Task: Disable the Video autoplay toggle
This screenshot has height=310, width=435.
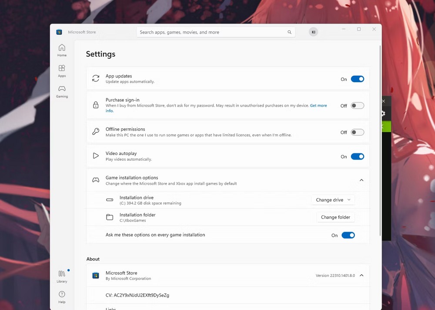Action: pos(357,156)
